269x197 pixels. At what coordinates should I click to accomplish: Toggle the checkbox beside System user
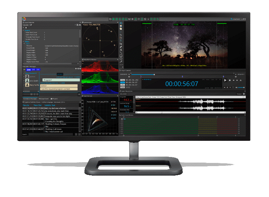click(24, 77)
